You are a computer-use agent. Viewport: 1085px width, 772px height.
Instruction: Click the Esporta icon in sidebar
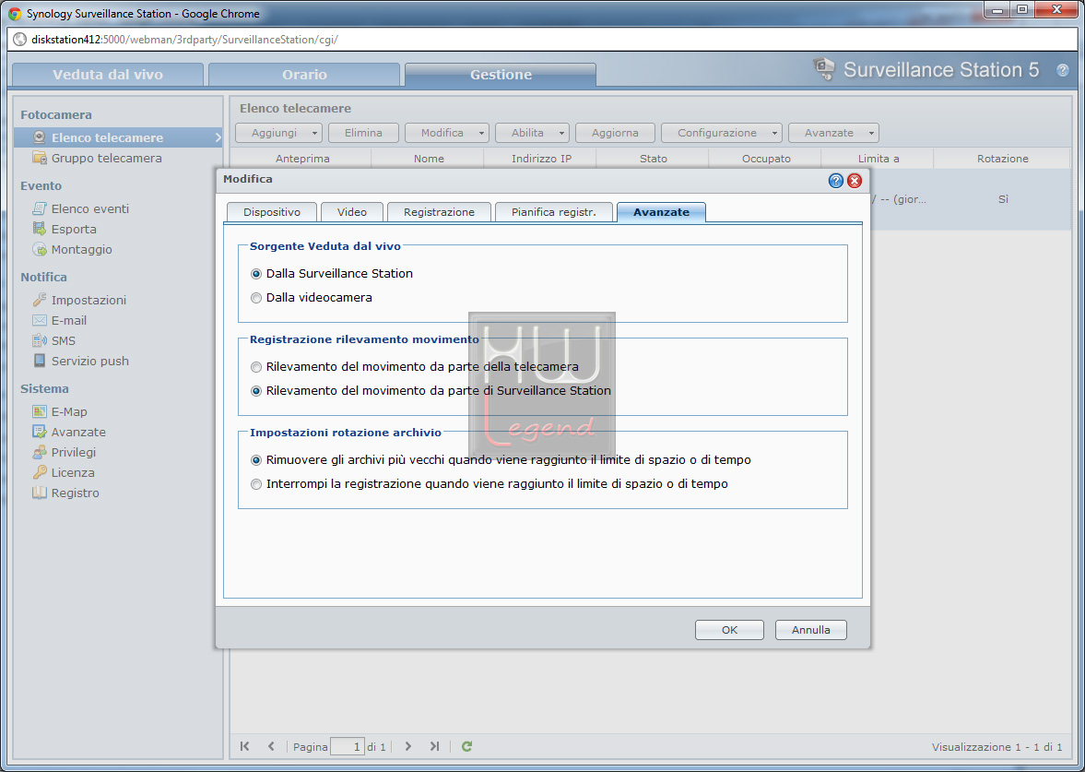pos(40,229)
